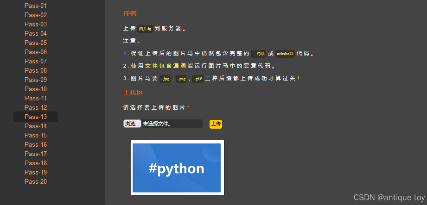Click the 请选择要上传的图片 label
Image resolution: width=427 pixels, height=205 pixels.
point(156,108)
